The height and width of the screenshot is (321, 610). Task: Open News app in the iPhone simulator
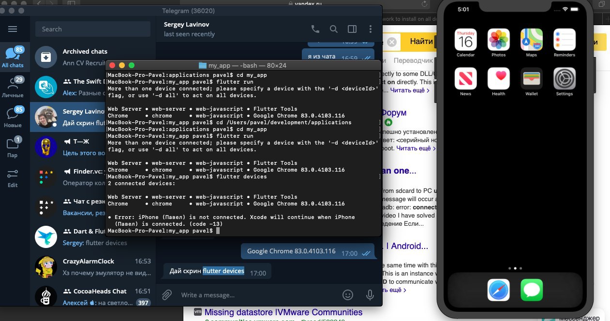[465, 81]
